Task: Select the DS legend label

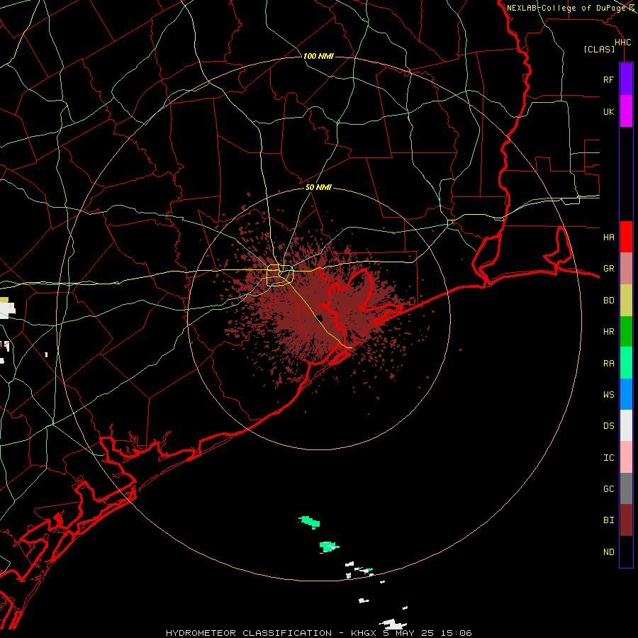Action: [608, 426]
